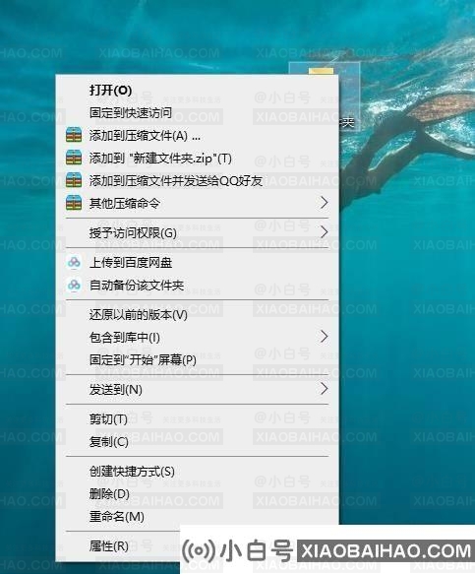Choose 添加到压缩文件并发送给QQ好友
The height and width of the screenshot is (574, 475).
[197, 180]
